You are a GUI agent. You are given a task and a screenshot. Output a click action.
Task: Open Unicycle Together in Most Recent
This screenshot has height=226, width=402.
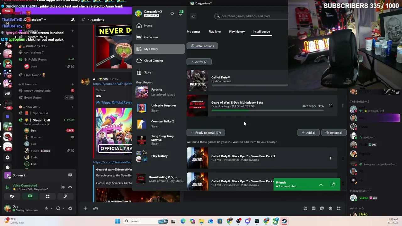(159, 108)
